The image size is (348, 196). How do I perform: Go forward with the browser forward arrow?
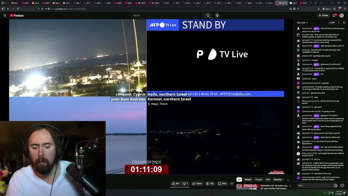pyautogui.click(x=13, y=9)
